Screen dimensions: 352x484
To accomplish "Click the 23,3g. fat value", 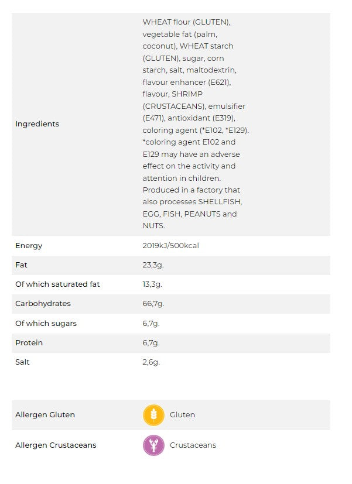I will [x=152, y=265].
